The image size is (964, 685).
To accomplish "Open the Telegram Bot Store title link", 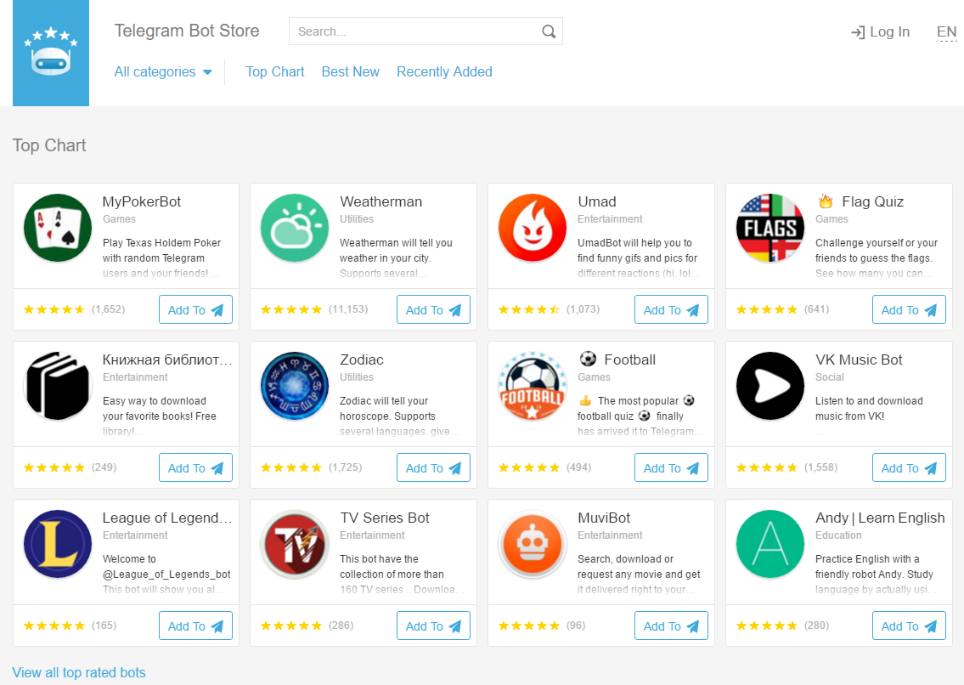I will pyautogui.click(x=187, y=31).
